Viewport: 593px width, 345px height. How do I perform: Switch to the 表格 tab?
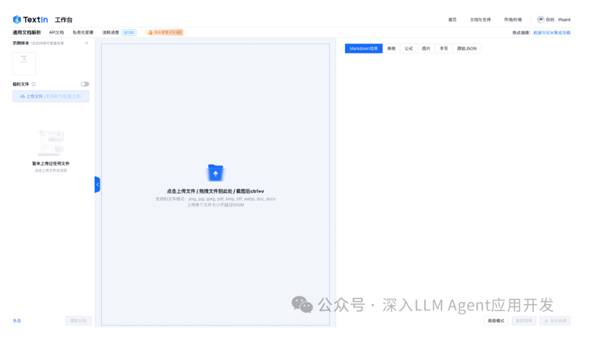pos(391,49)
